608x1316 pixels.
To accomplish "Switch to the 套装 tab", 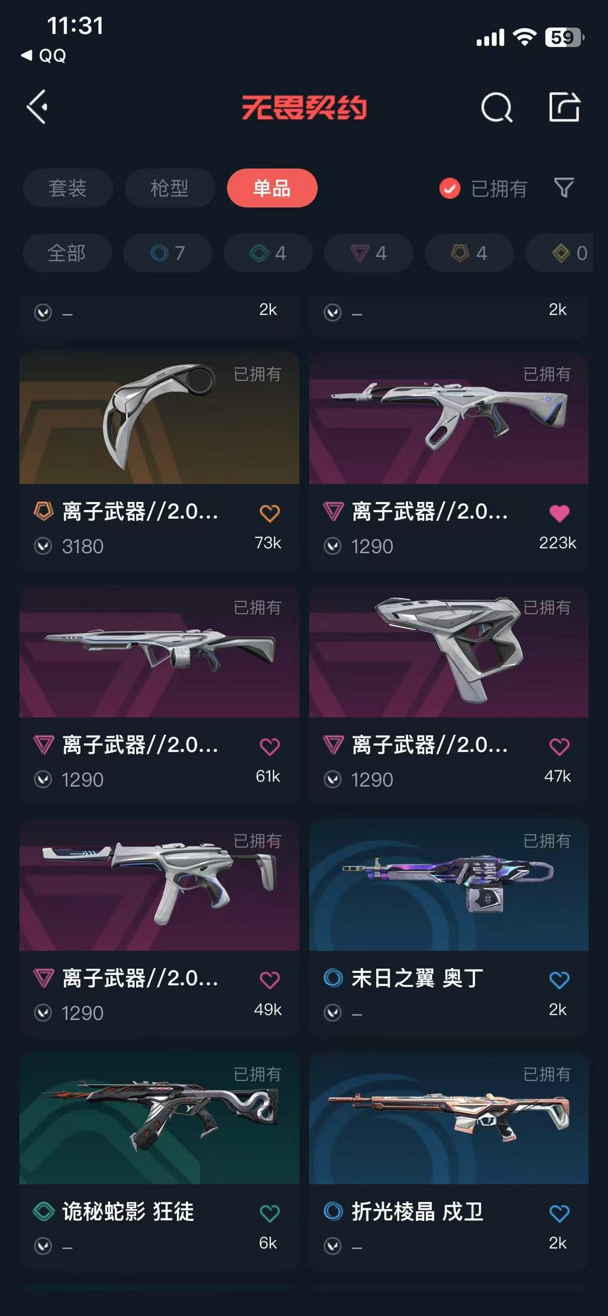I will [x=68, y=188].
